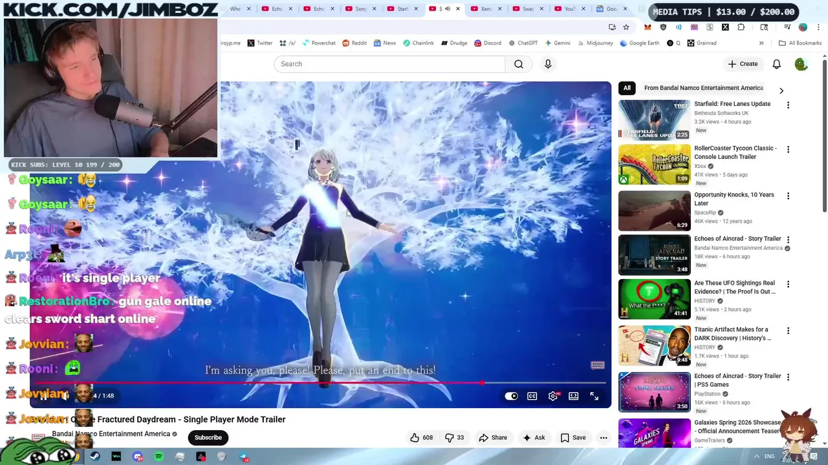The width and height of the screenshot is (828, 465).
Task: Open the ChatGPT bookmark
Action: [x=523, y=43]
